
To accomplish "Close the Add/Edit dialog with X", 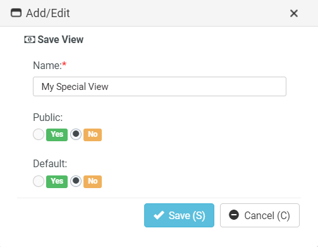I will [x=294, y=13].
